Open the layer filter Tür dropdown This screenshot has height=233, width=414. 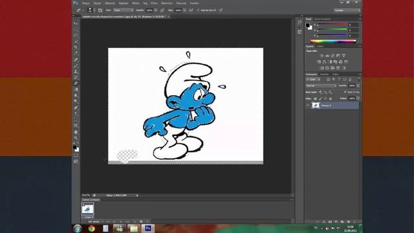point(313,79)
